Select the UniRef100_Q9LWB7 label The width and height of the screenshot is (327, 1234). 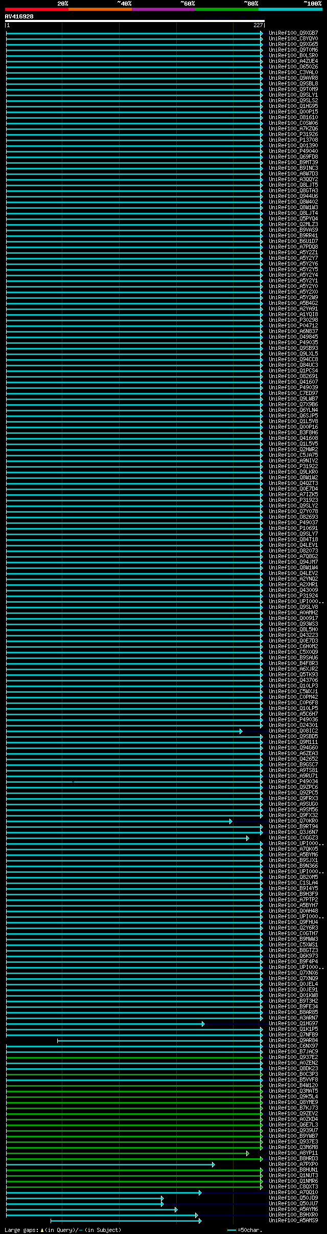(293, 399)
